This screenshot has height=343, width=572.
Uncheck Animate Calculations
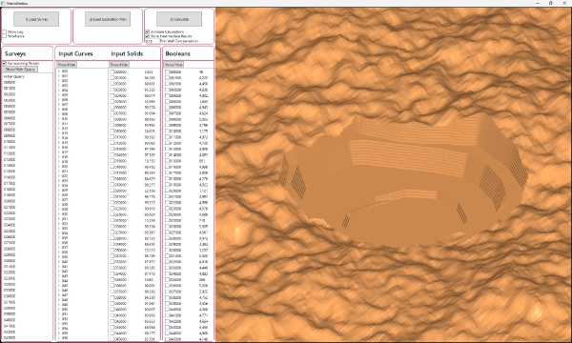tap(148, 32)
